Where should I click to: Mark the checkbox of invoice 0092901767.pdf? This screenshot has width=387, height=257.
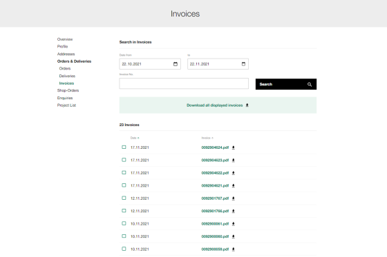pyautogui.click(x=124, y=198)
